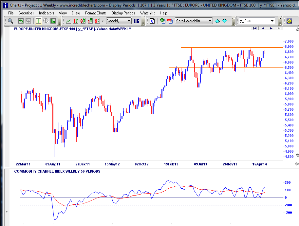Image resolution: width=299 pixels, height=226 pixels.
Task: Select the Commodity Channel Index indicator title
Action: click(x=57, y=171)
